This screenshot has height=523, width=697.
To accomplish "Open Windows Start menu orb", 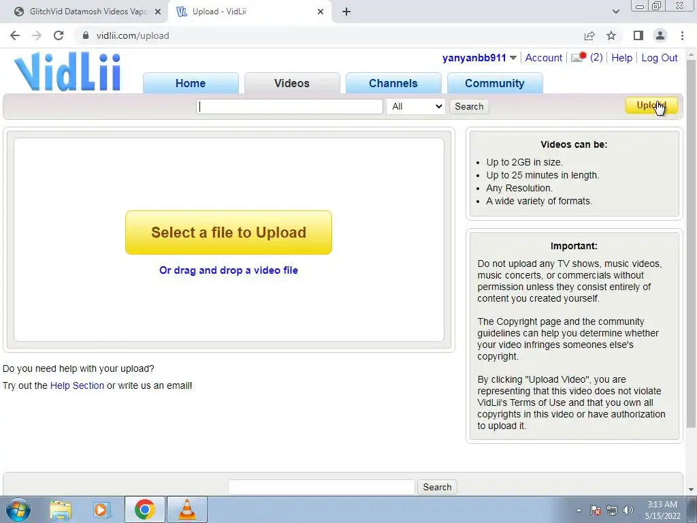I will pos(18,509).
